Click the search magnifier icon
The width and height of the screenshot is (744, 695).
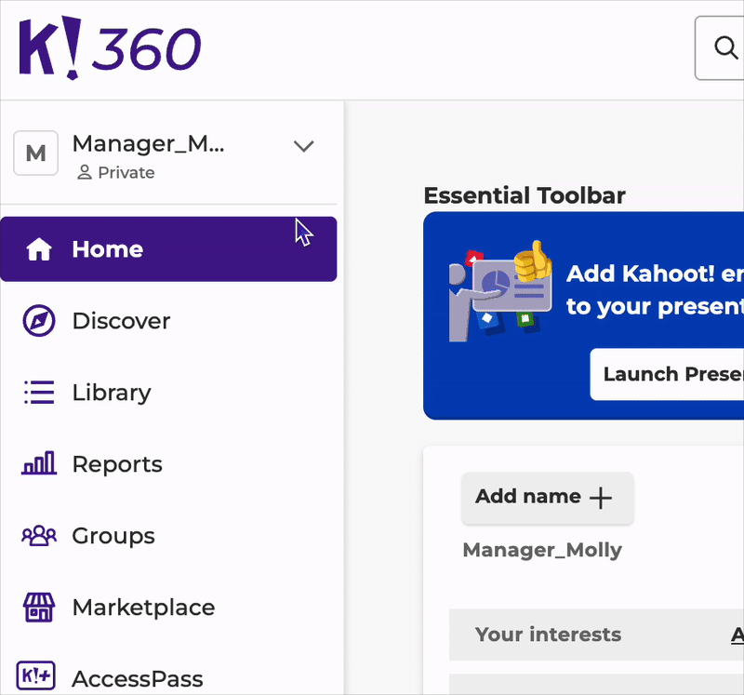tap(725, 47)
